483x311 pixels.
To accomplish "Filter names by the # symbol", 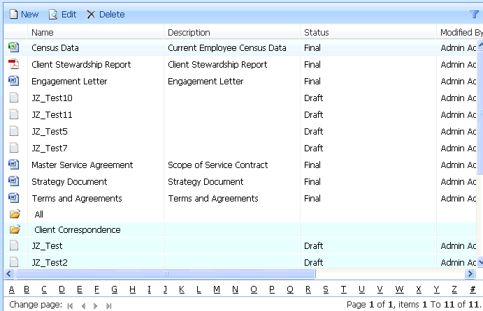I will click(473, 289).
